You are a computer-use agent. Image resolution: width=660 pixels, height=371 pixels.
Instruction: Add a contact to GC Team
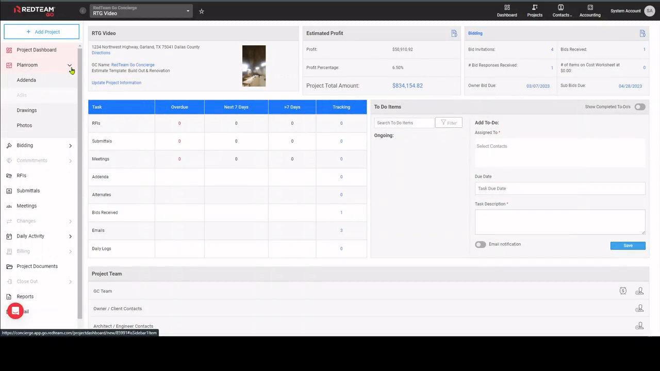coord(639,291)
